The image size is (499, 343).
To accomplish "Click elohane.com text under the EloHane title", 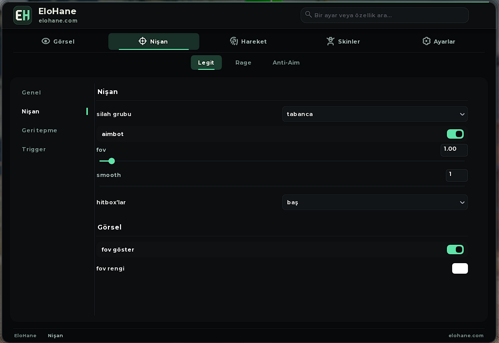I will [x=58, y=20].
